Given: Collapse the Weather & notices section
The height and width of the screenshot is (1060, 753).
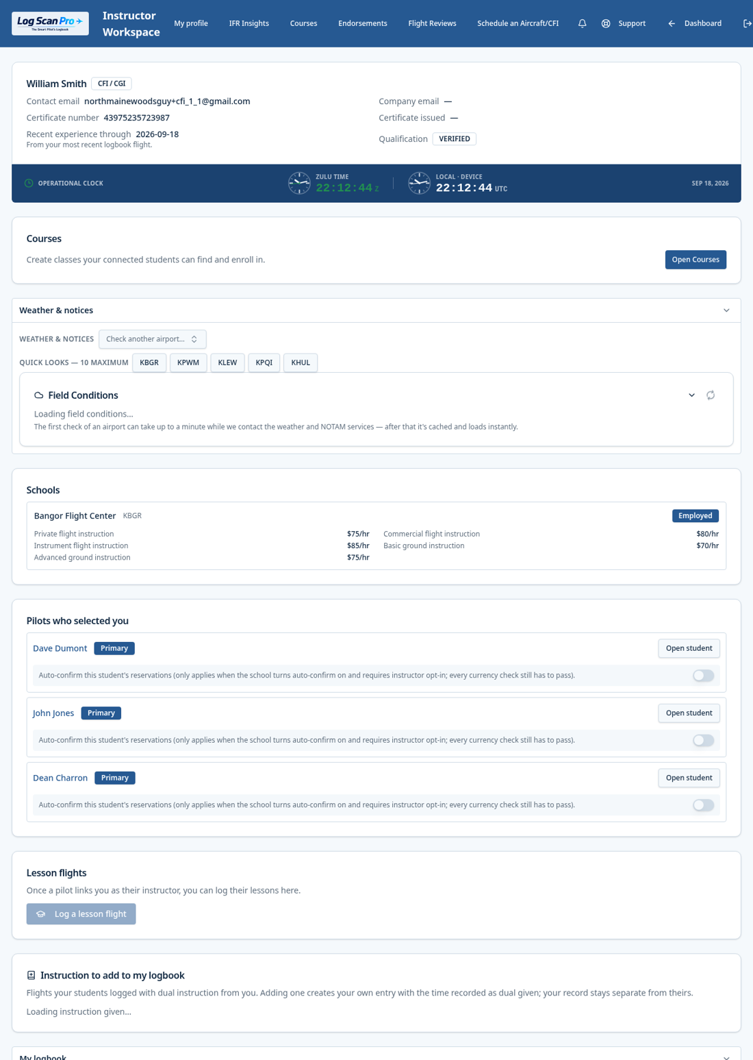Looking at the screenshot, I should click(x=726, y=310).
